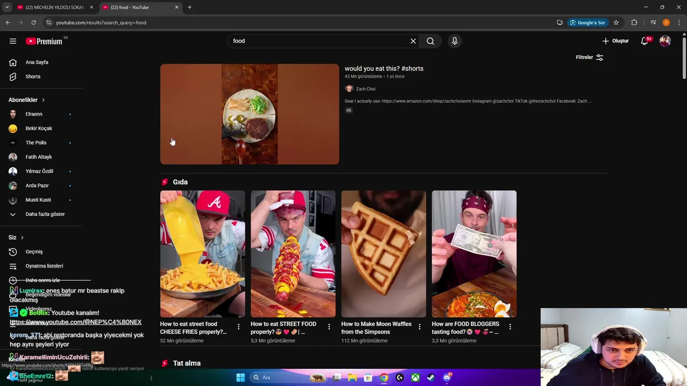Image resolution: width=687 pixels, height=386 pixels.
Task: Open the YouTube account avatar menu
Action: tap(665, 41)
